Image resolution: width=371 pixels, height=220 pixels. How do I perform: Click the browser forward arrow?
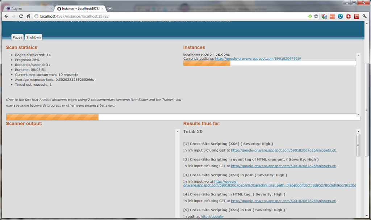13,16
